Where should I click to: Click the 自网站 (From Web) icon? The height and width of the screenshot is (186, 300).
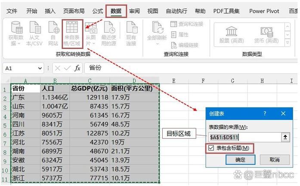click(x=53, y=34)
